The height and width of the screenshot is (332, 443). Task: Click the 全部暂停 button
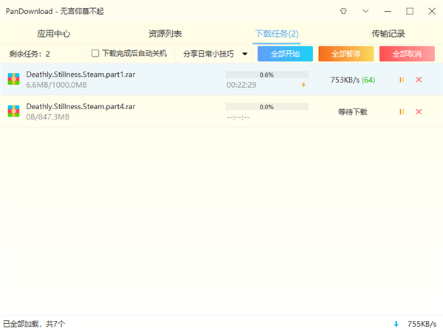pyautogui.click(x=346, y=54)
